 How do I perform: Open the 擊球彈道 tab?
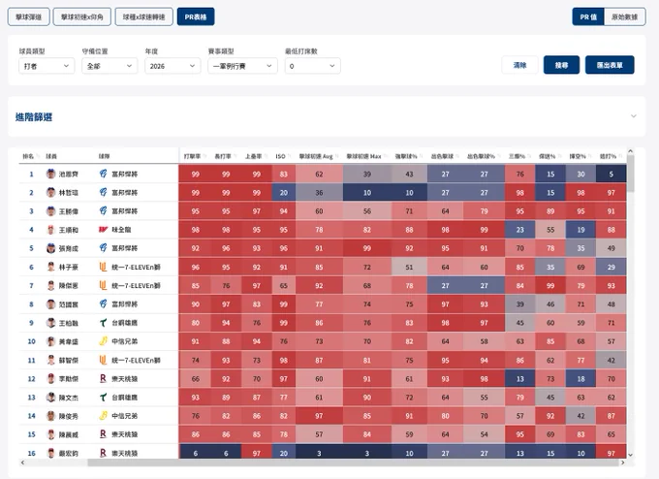click(28, 16)
